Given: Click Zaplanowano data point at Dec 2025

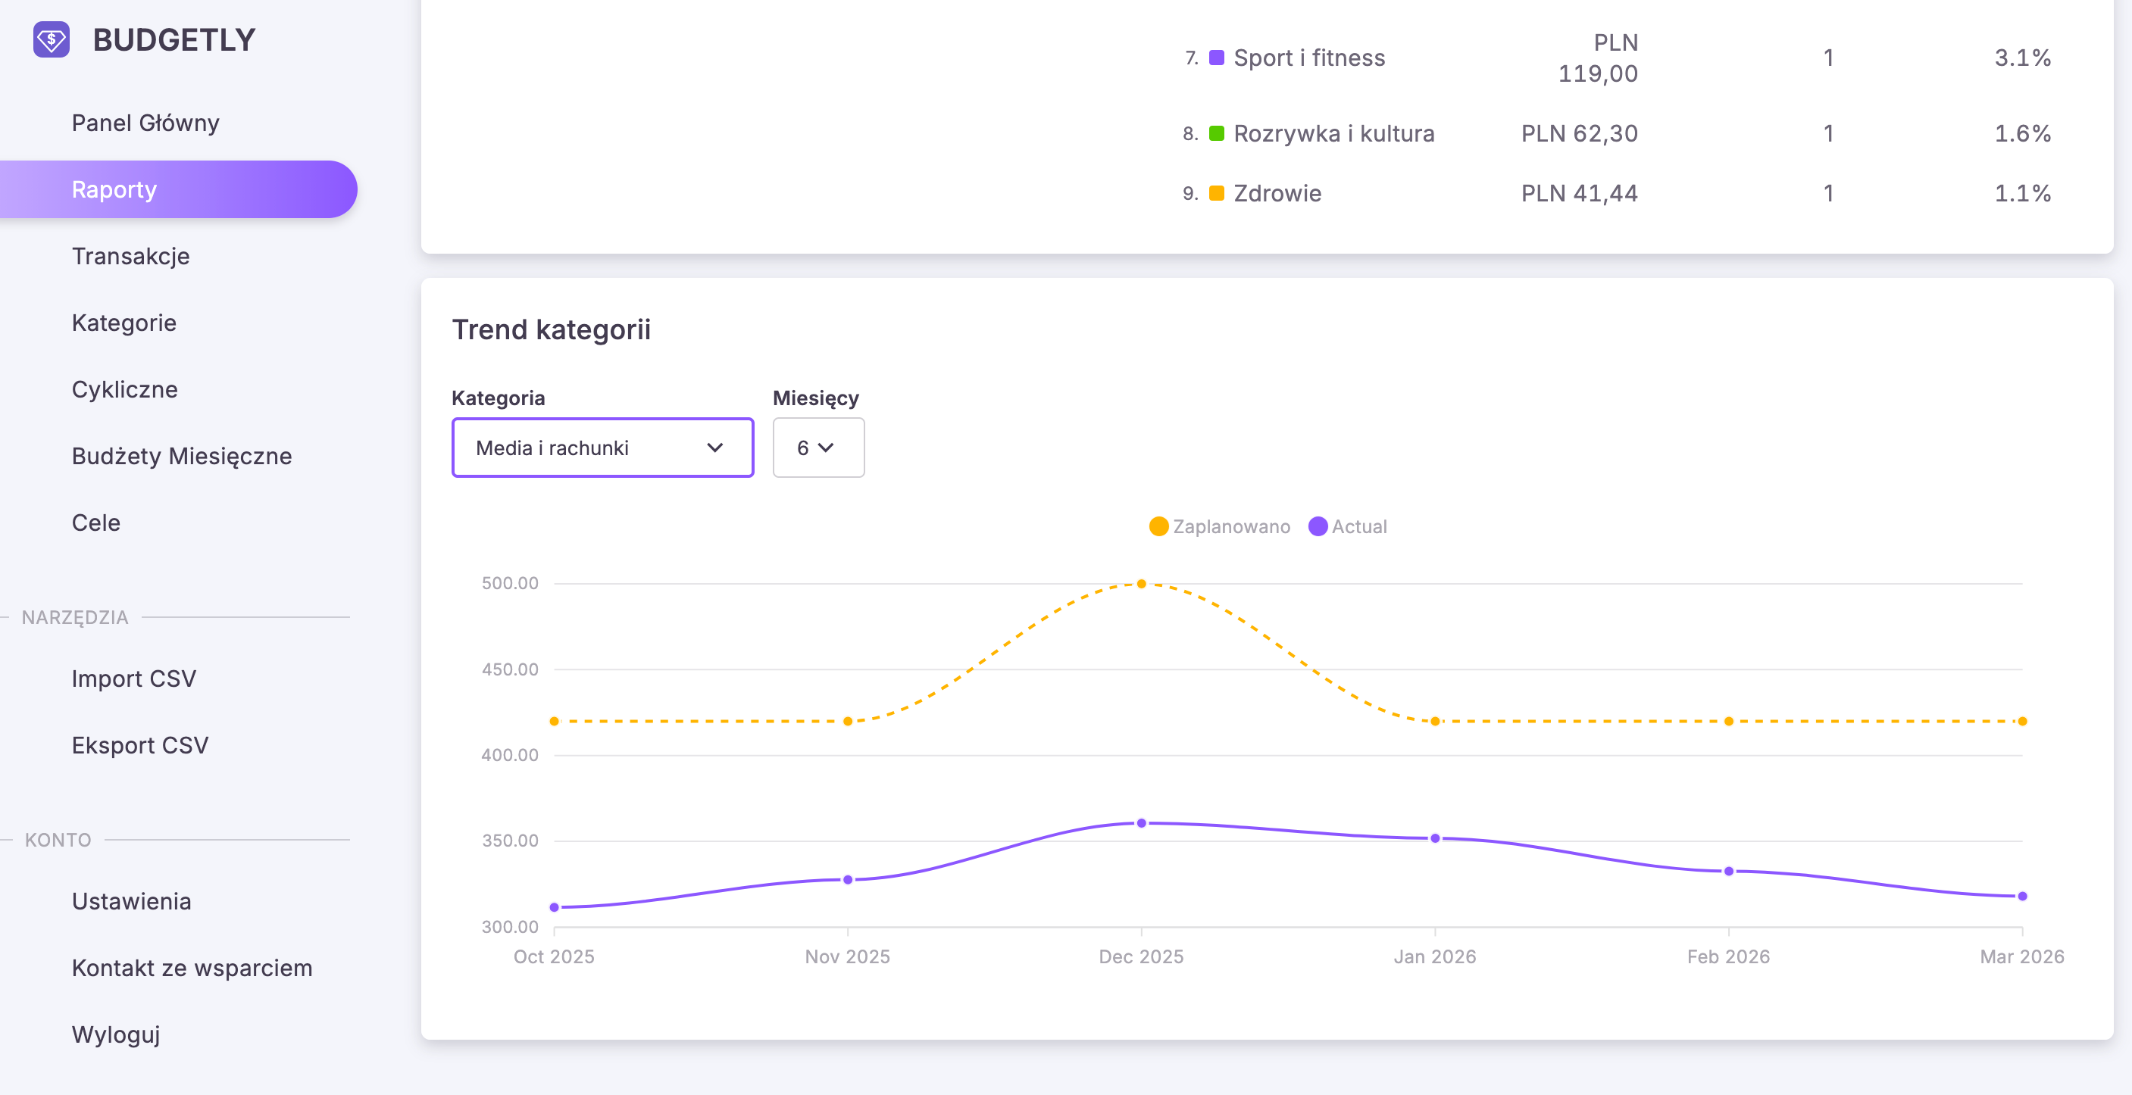Looking at the screenshot, I should [x=1141, y=584].
